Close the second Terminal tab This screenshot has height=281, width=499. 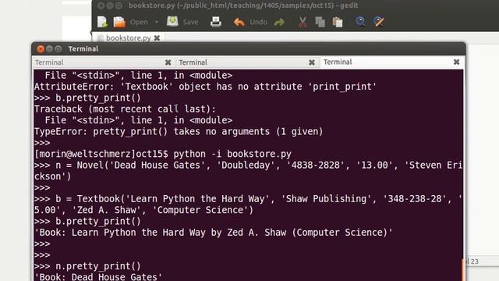coord(312,62)
